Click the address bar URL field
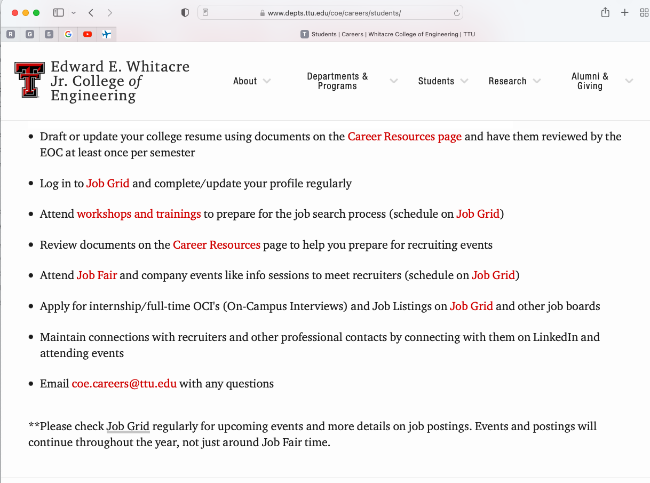Screen dimensions: 650x483 point(330,13)
